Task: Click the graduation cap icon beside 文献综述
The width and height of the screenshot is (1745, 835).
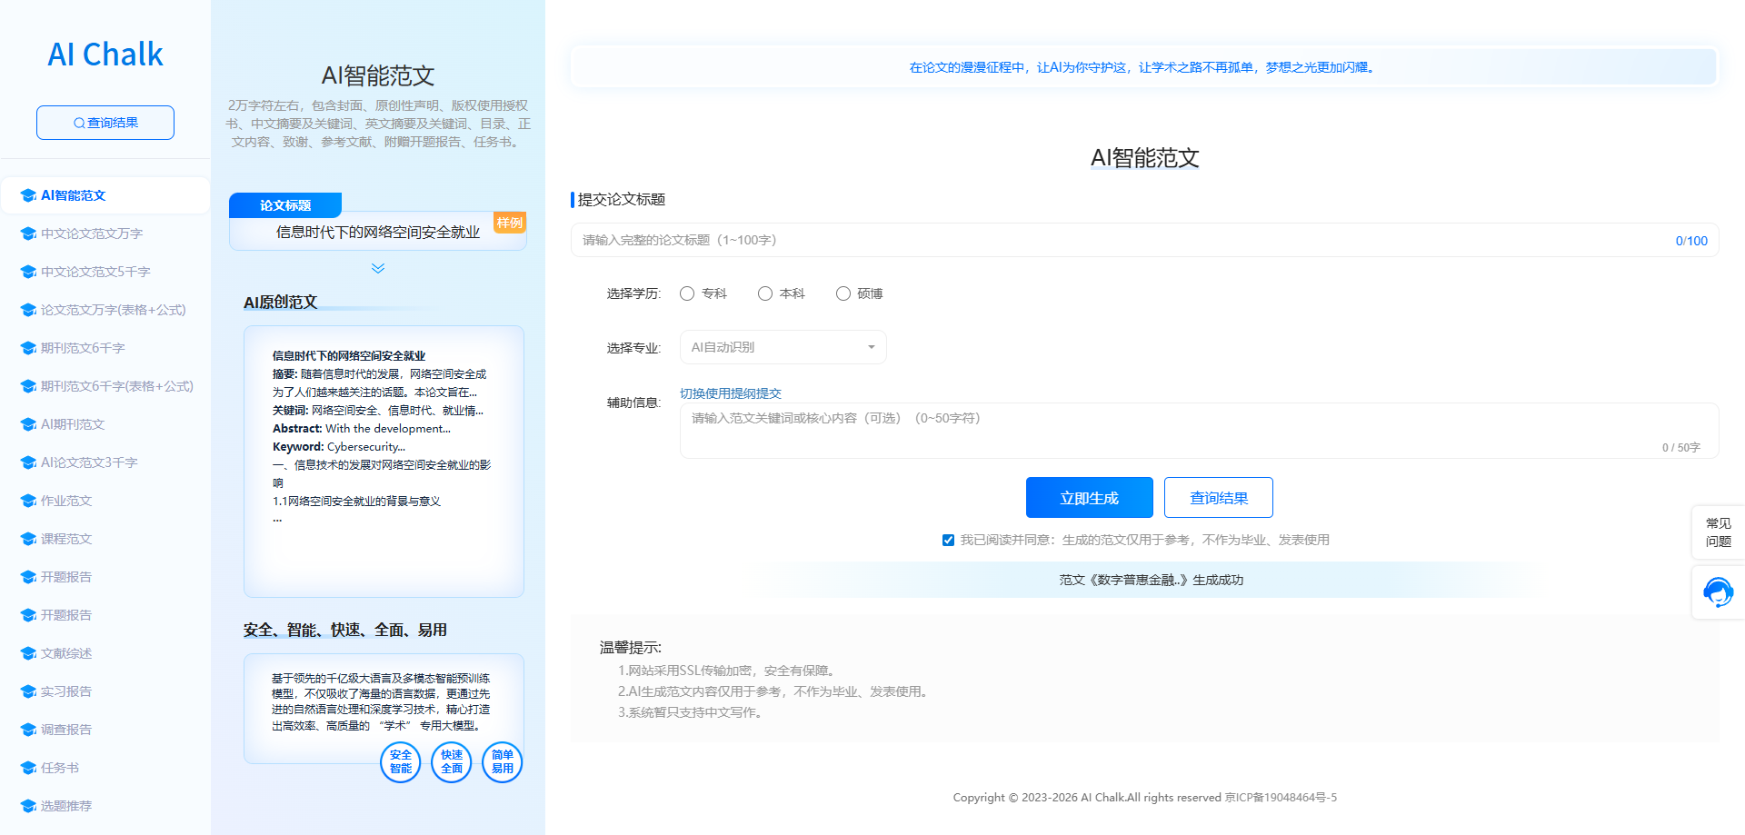Action: (28, 653)
